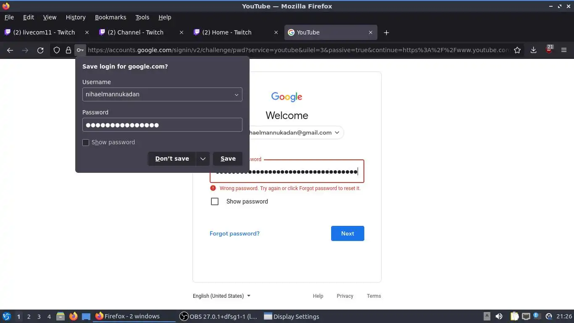Click the blue Next button
Image resolution: width=574 pixels, height=323 pixels.
348,233
